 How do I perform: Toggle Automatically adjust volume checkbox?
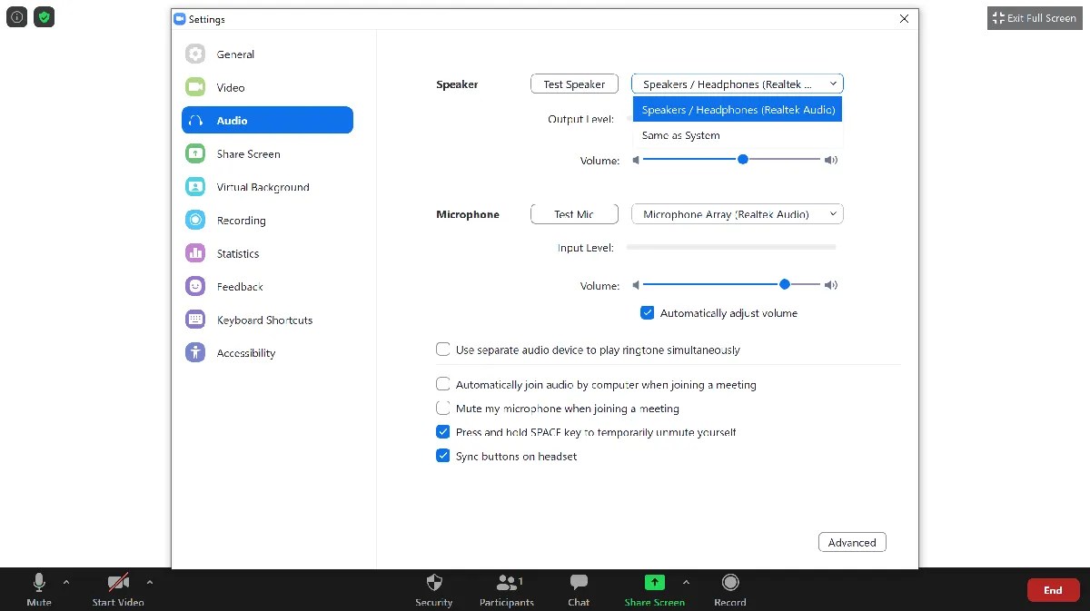pyautogui.click(x=648, y=312)
